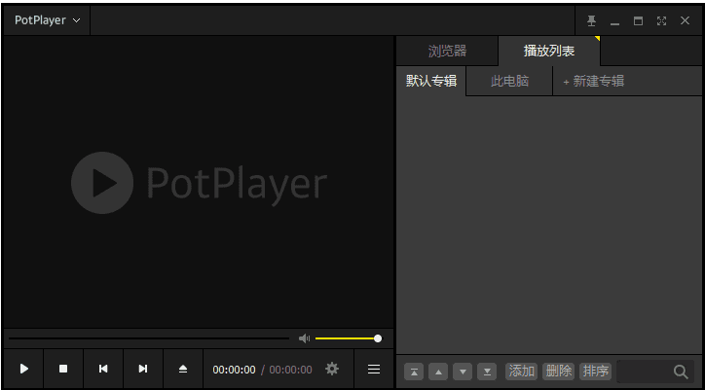The width and height of the screenshot is (705, 390).
Task: Open the 默认专辑 album tab
Action: click(x=431, y=81)
